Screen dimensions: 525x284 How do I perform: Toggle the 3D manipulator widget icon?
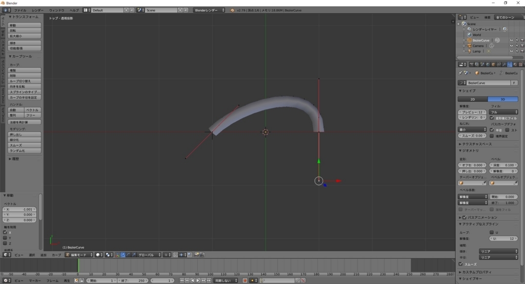(x=117, y=255)
